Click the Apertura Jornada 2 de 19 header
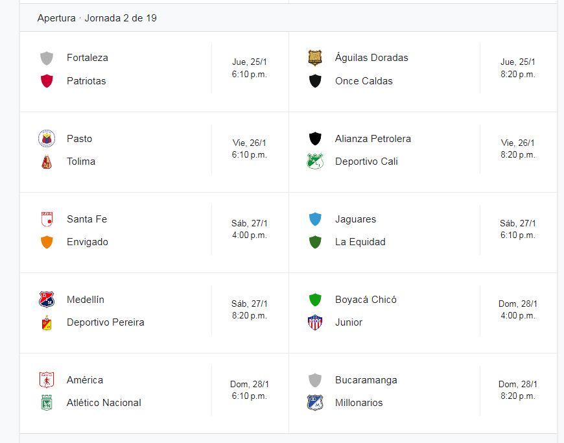Viewport: 564px width, 443px height. (x=97, y=18)
